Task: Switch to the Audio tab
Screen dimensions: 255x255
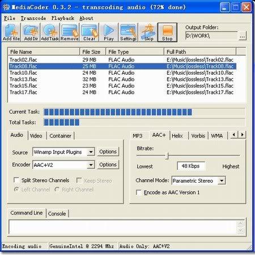Action: [17, 135]
